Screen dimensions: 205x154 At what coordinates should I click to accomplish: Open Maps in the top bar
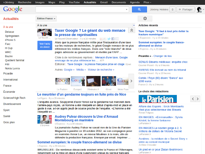point(52,2)
